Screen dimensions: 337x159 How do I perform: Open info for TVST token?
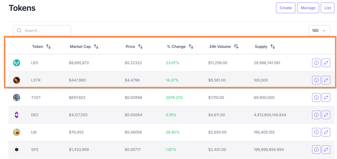316,97
